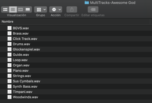Viewport: 152px width, 103px height.
Task: Select the file name Piano.wav
Action: [21, 70]
